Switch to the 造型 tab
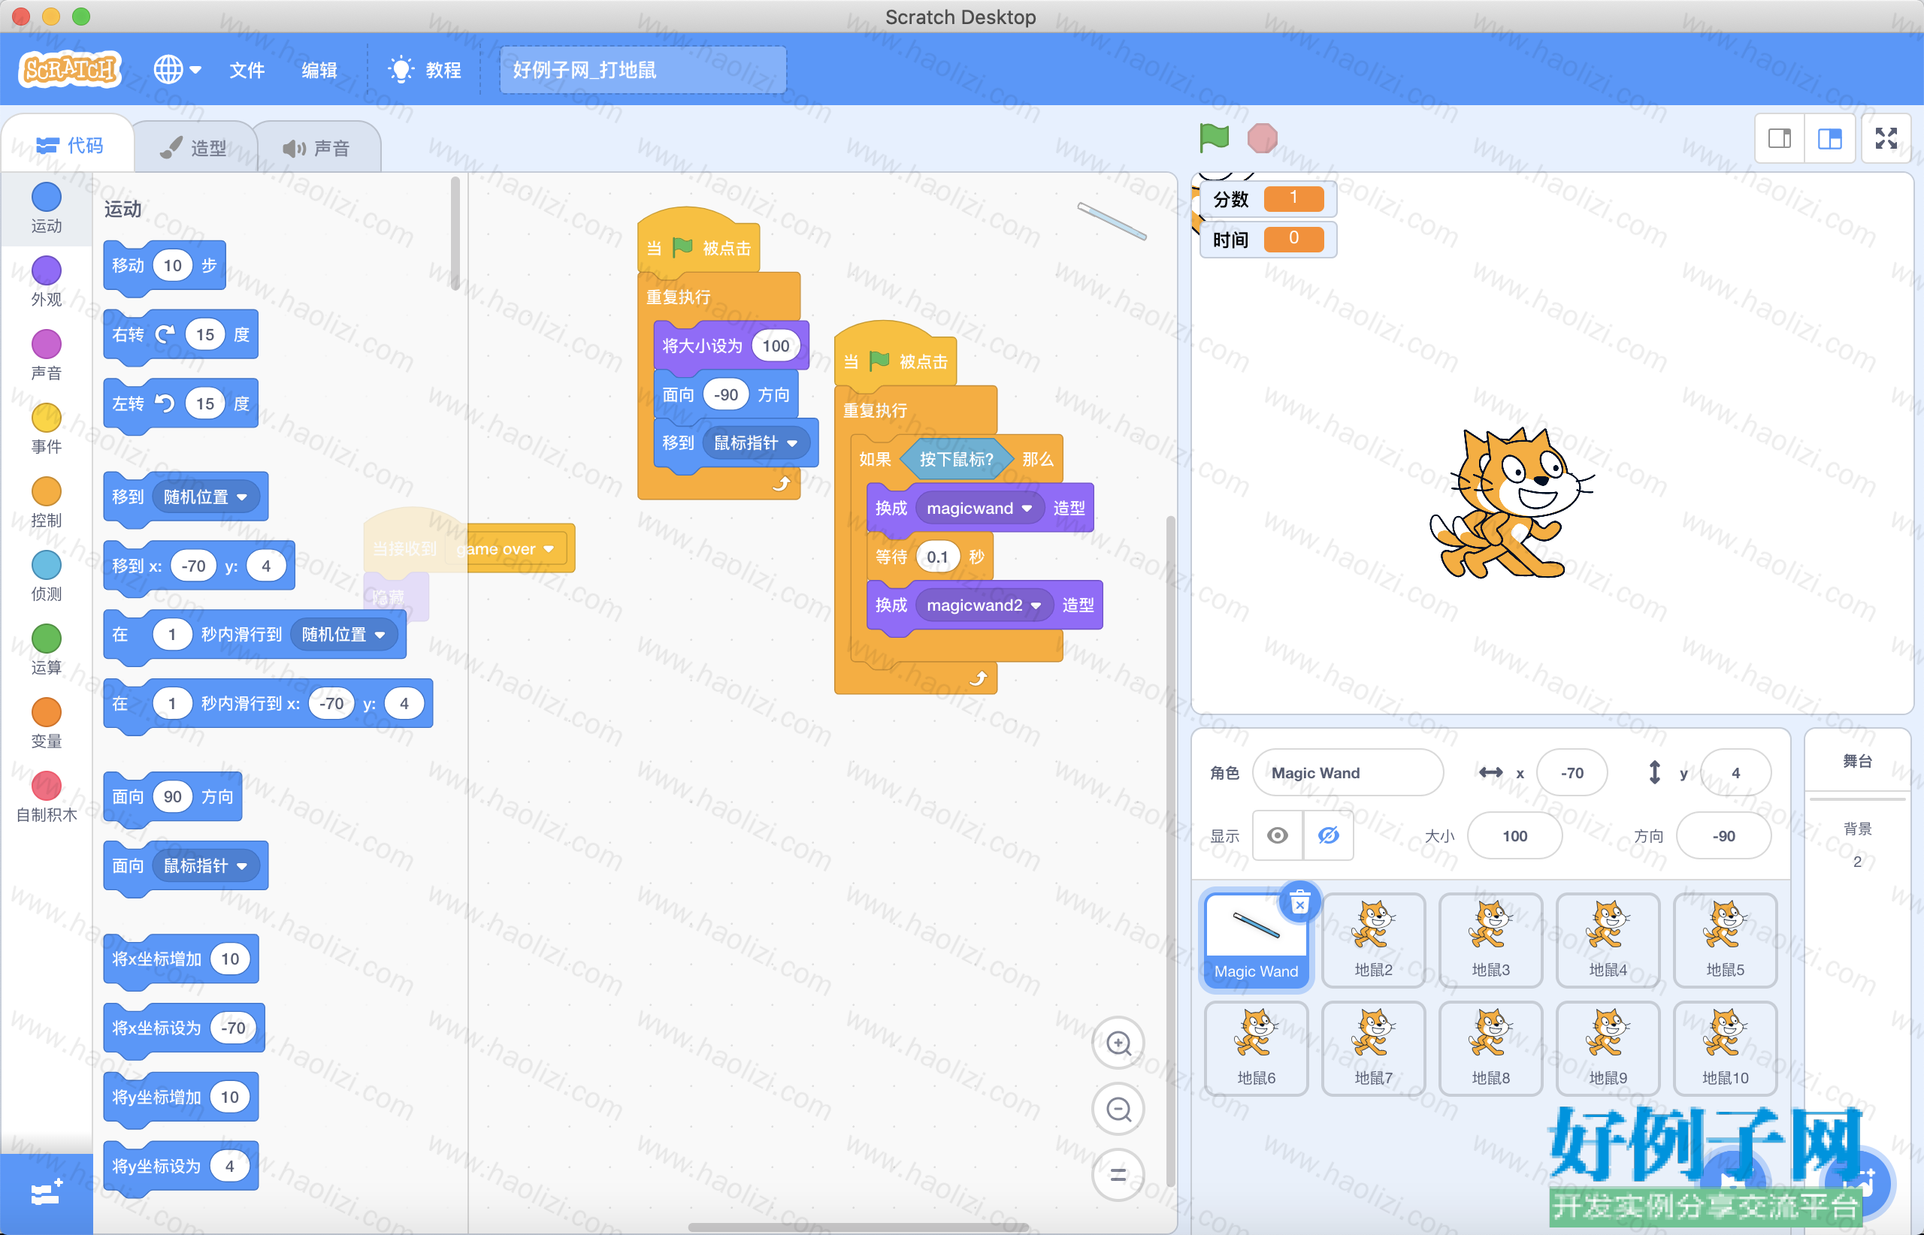 tap(194, 147)
